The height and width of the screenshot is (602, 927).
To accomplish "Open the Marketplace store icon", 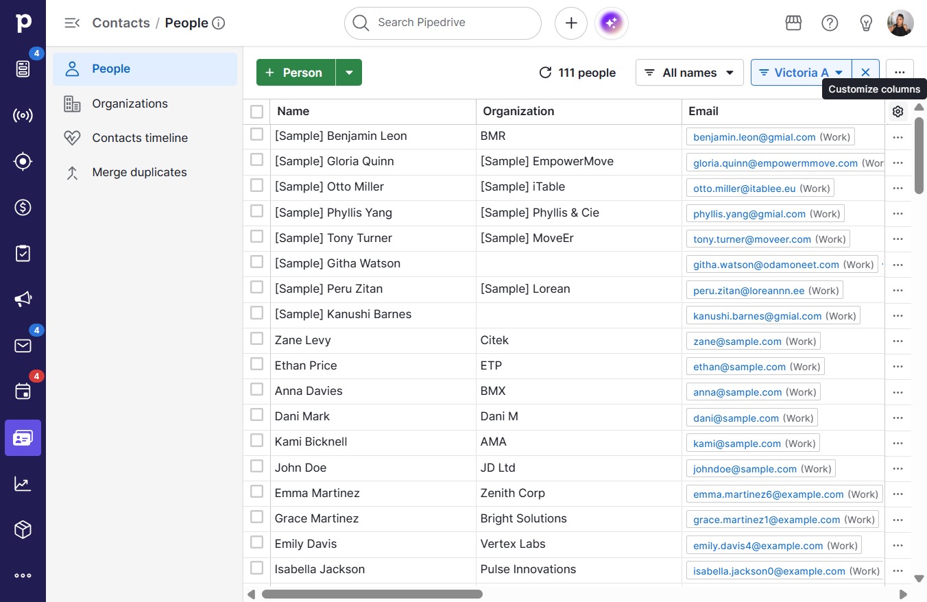I will click(793, 23).
